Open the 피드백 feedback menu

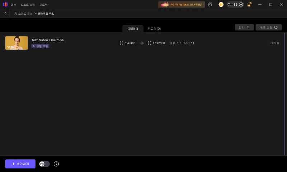[43, 5]
